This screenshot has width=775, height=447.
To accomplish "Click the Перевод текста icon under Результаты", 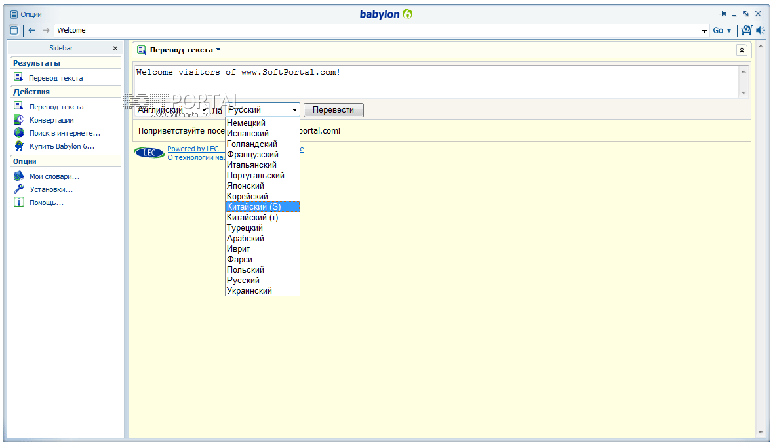I will click(19, 77).
